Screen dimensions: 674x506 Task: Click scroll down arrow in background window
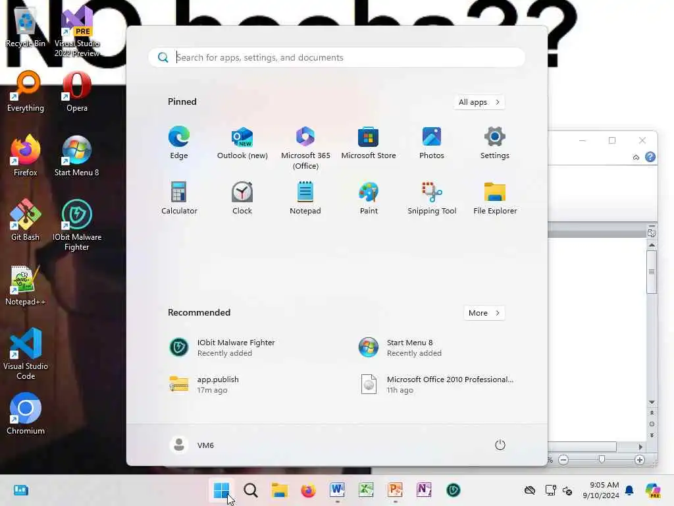point(652,403)
